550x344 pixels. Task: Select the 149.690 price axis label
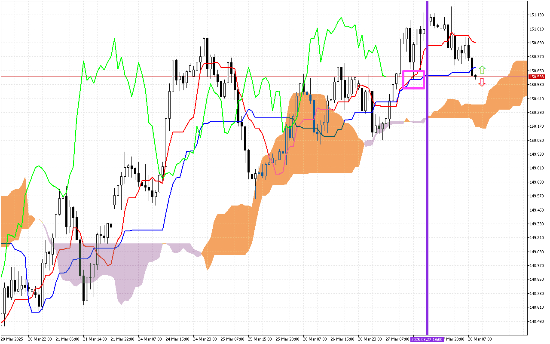point(537,182)
